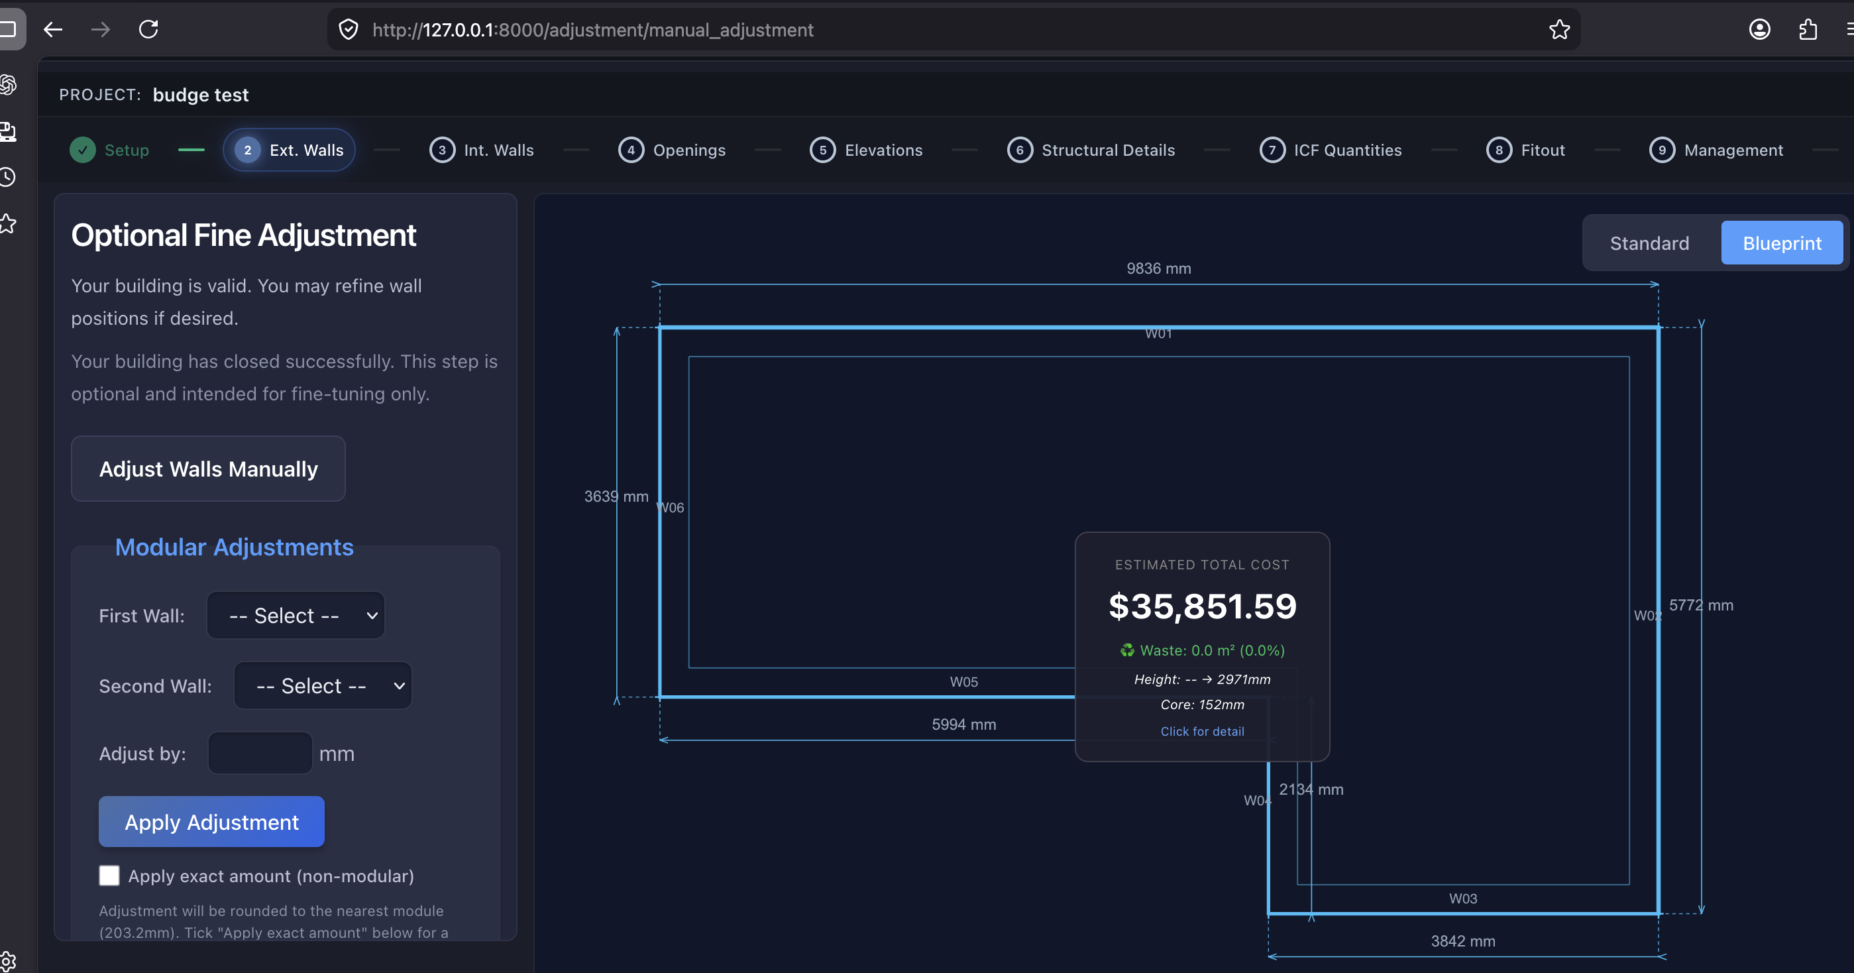The height and width of the screenshot is (973, 1854).
Task: Click the Apply Adjustment button
Action: [x=211, y=822]
